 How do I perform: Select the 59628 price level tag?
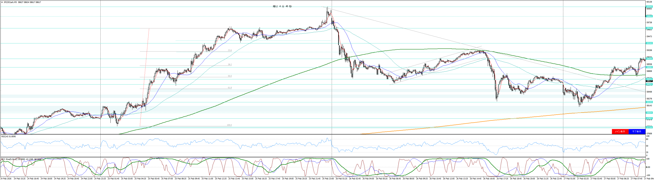point(649,28)
